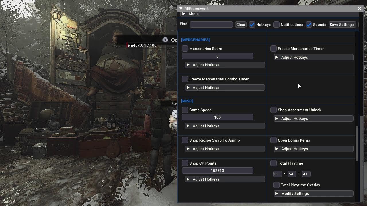This screenshot has width=367, height=206.
Task: Click the Save Settings button
Action: click(342, 25)
